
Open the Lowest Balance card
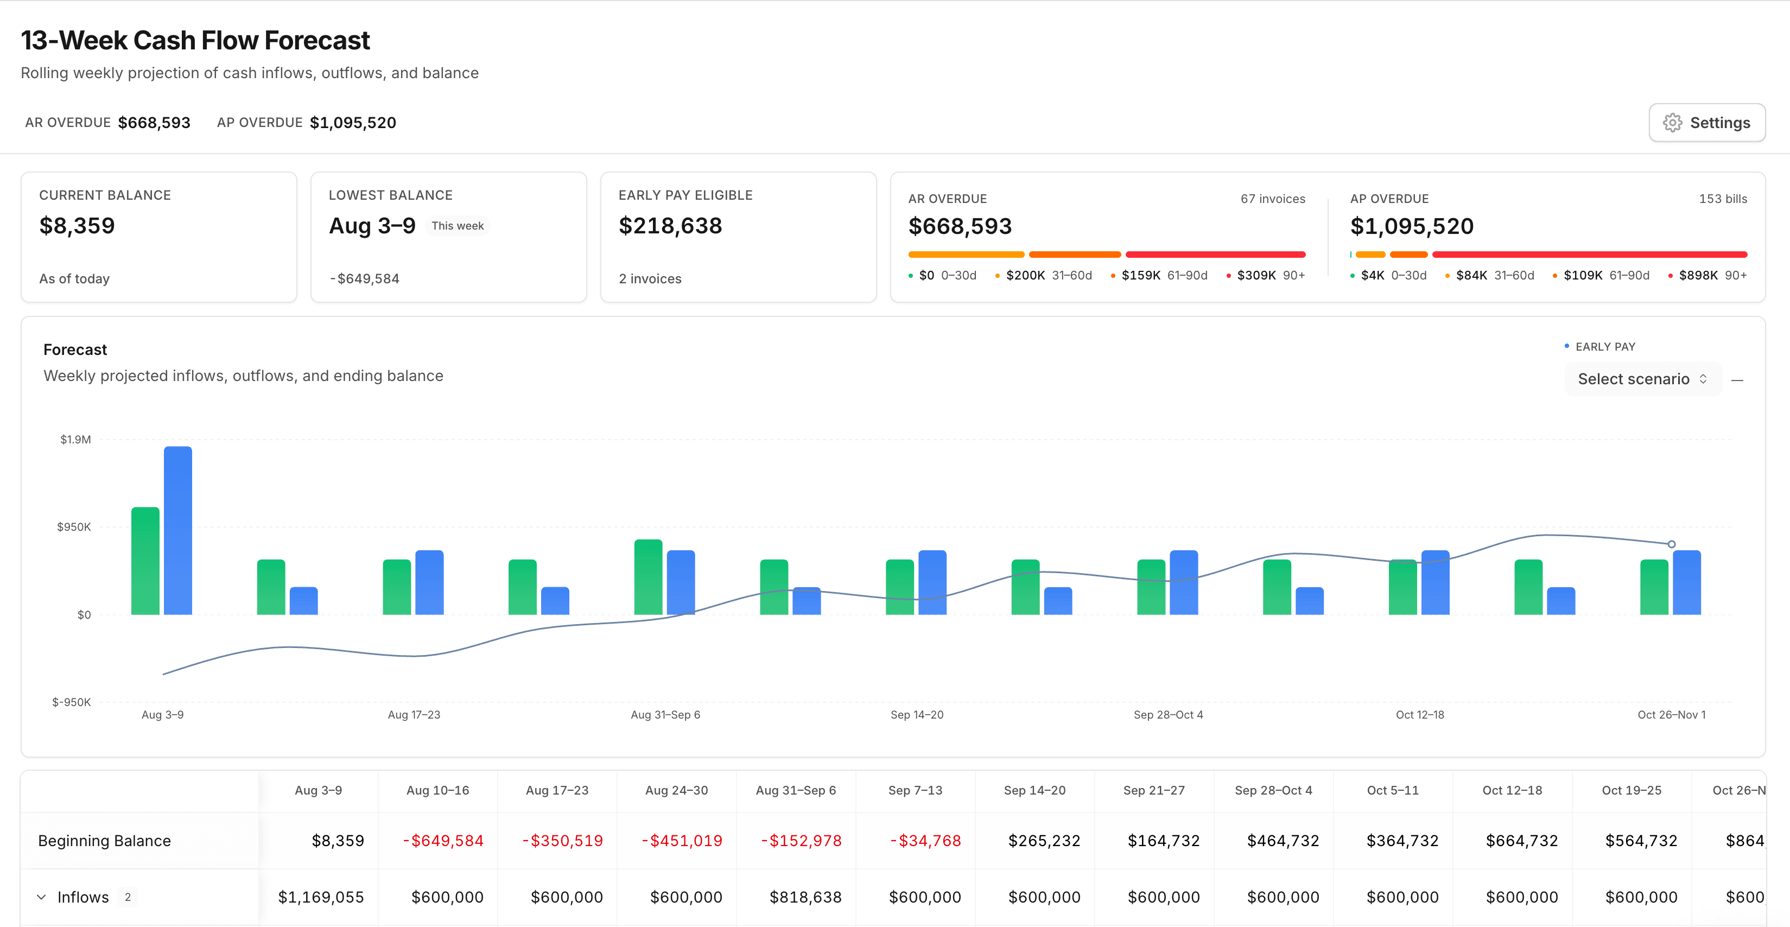click(x=449, y=237)
